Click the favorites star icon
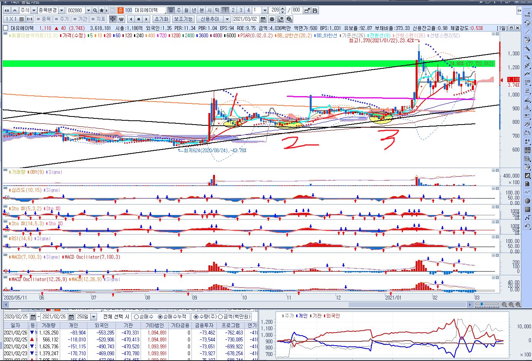532x361 pixels. 102,10
